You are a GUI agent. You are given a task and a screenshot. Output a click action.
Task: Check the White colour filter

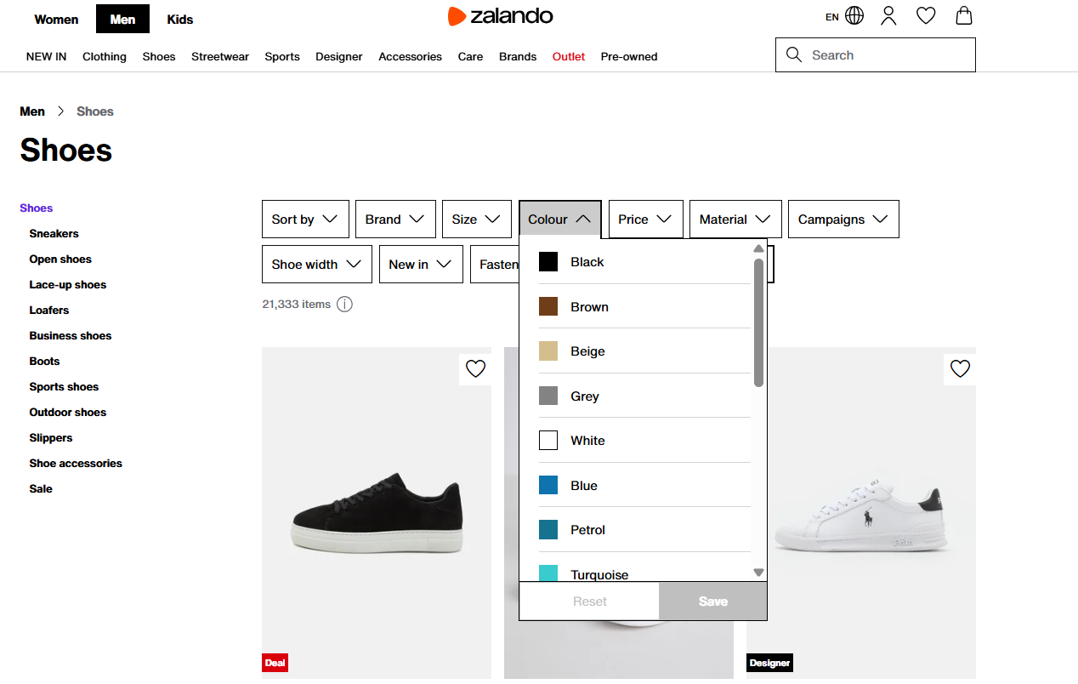(548, 440)
